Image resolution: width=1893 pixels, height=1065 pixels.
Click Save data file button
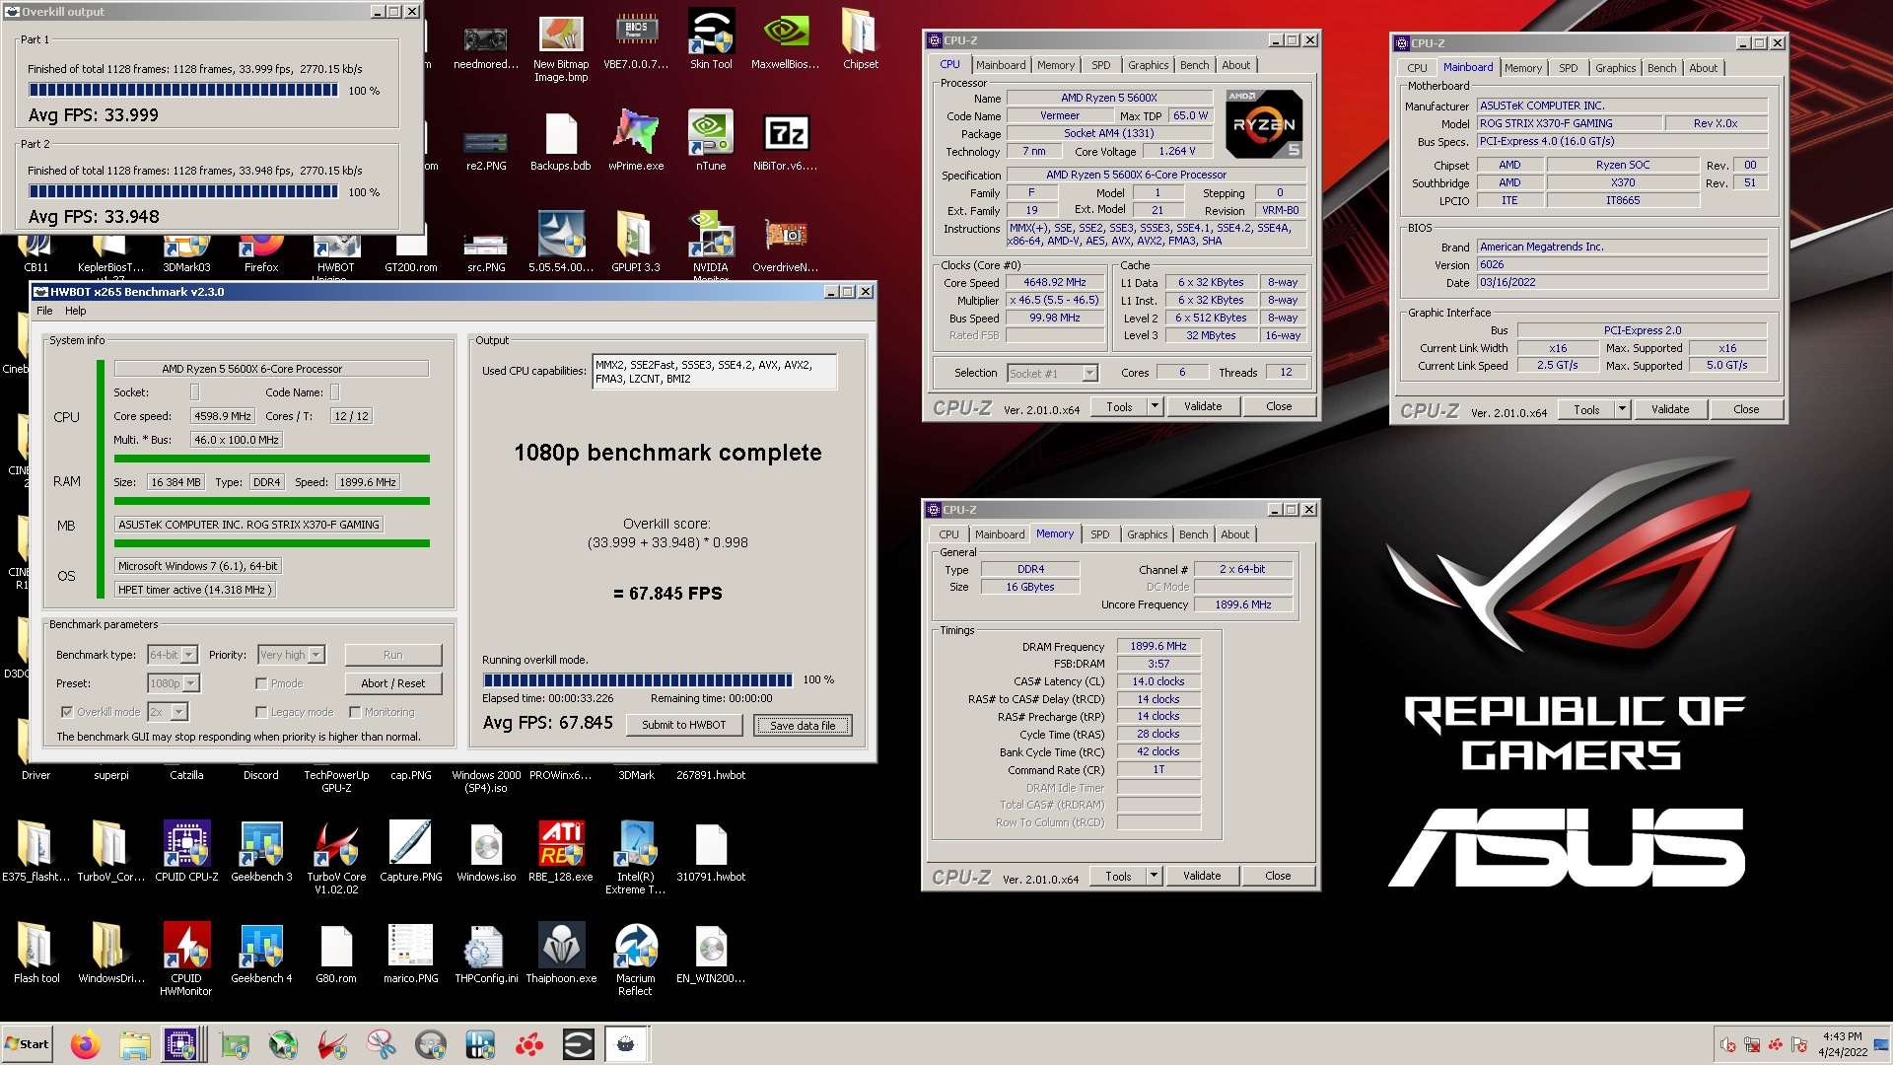803,726
